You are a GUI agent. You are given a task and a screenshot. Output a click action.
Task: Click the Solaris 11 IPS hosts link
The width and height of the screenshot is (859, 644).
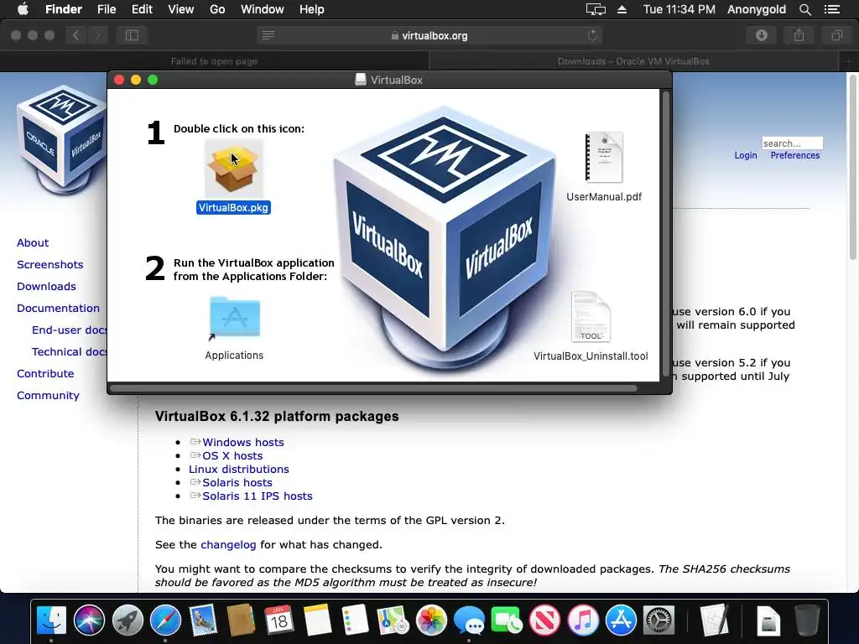[x=258, y=496]
